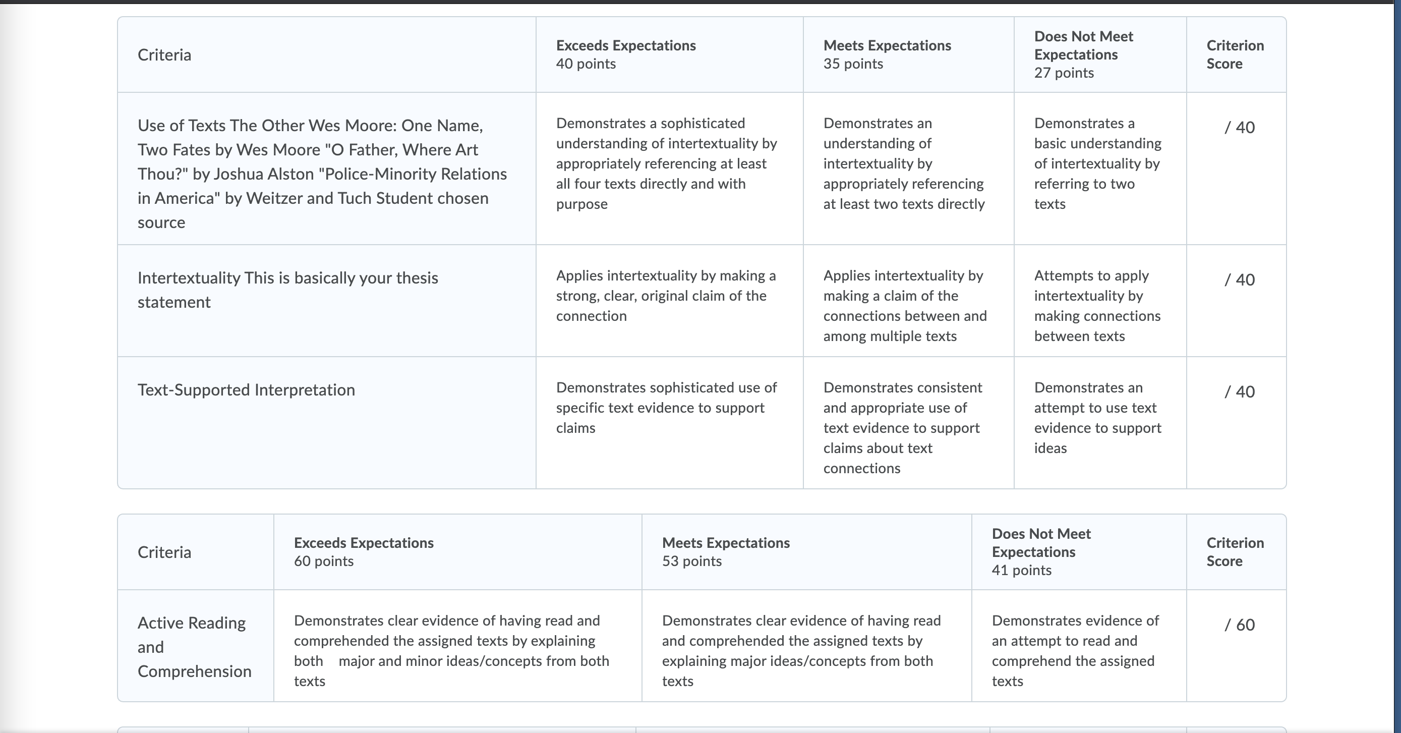Click the 'connections between and among multiple texts' cell
Image resolution: width=1401 pixels, height=733 pixels.
point(909,301)
